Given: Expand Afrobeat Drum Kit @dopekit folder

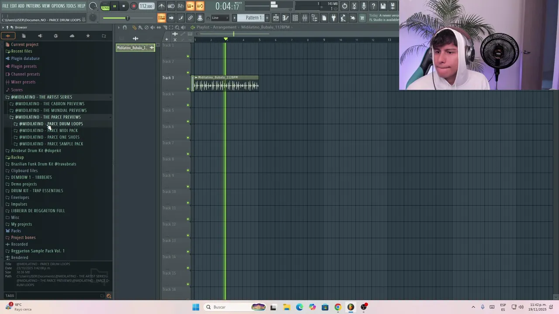Looking at the screenshot, I should [x=36, y=150].
